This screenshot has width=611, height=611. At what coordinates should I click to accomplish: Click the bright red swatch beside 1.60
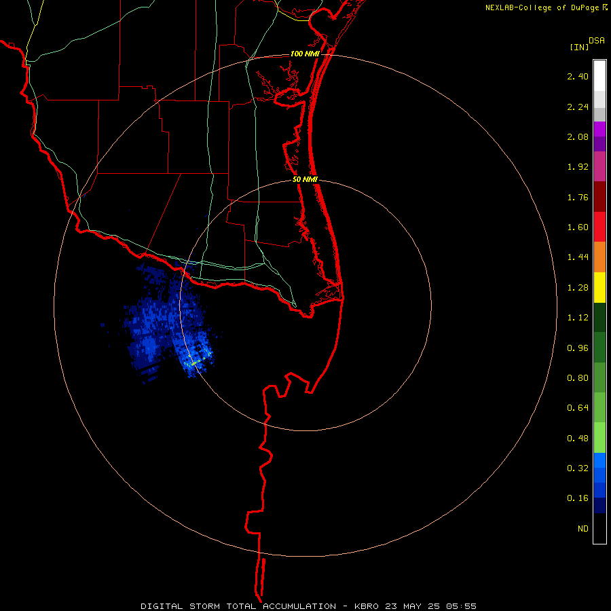coord(599,227)
